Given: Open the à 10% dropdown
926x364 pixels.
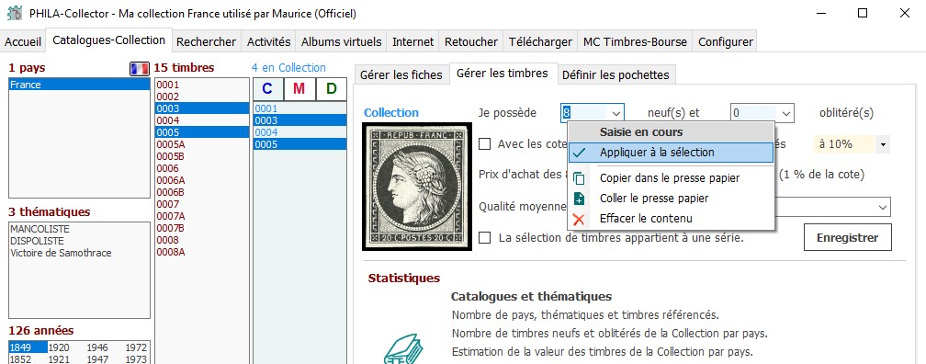Looking at the screenshot, I should (x=883, y=143).
